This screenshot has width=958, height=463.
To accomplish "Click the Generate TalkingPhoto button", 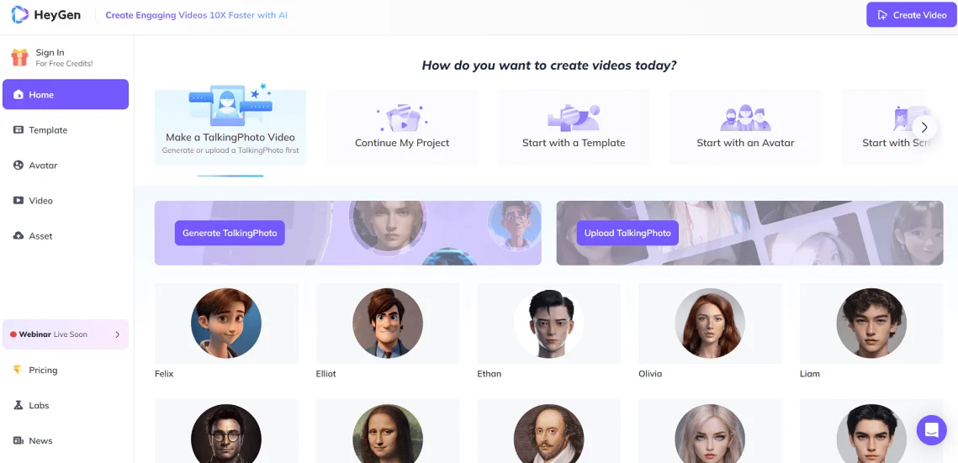I will [x=230, y=233].
